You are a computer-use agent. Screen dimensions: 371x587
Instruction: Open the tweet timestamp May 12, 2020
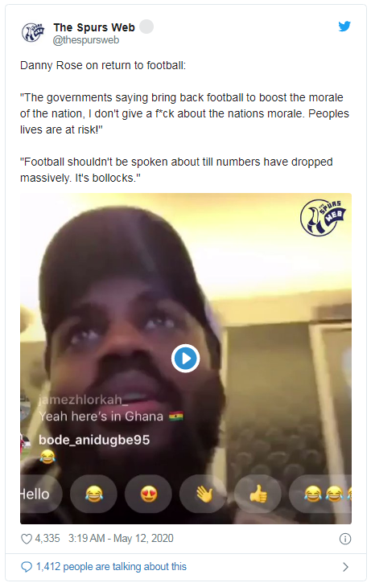[121, 538]
